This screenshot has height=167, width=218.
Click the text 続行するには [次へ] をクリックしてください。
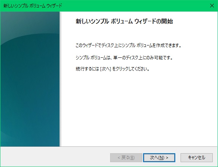tap(112, 69)
